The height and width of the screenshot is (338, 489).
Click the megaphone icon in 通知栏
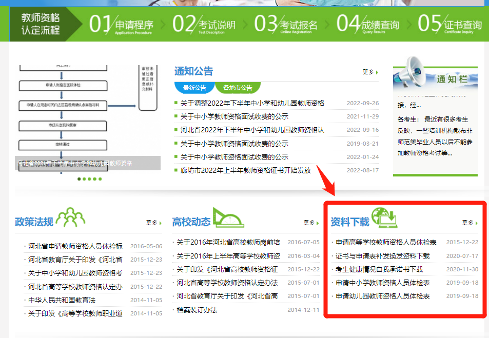coord(410,72)
